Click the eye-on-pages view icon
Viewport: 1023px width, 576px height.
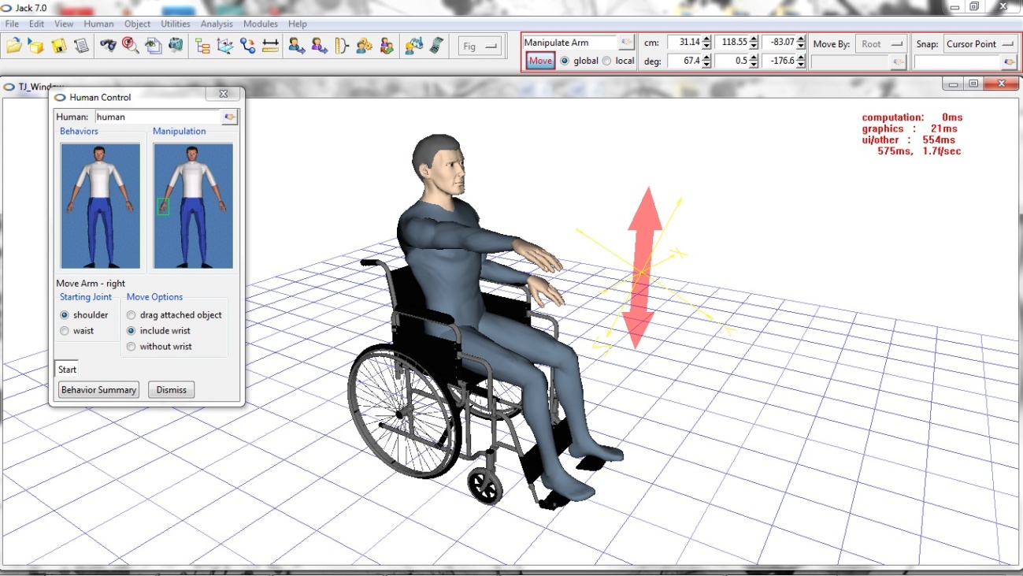153,46
